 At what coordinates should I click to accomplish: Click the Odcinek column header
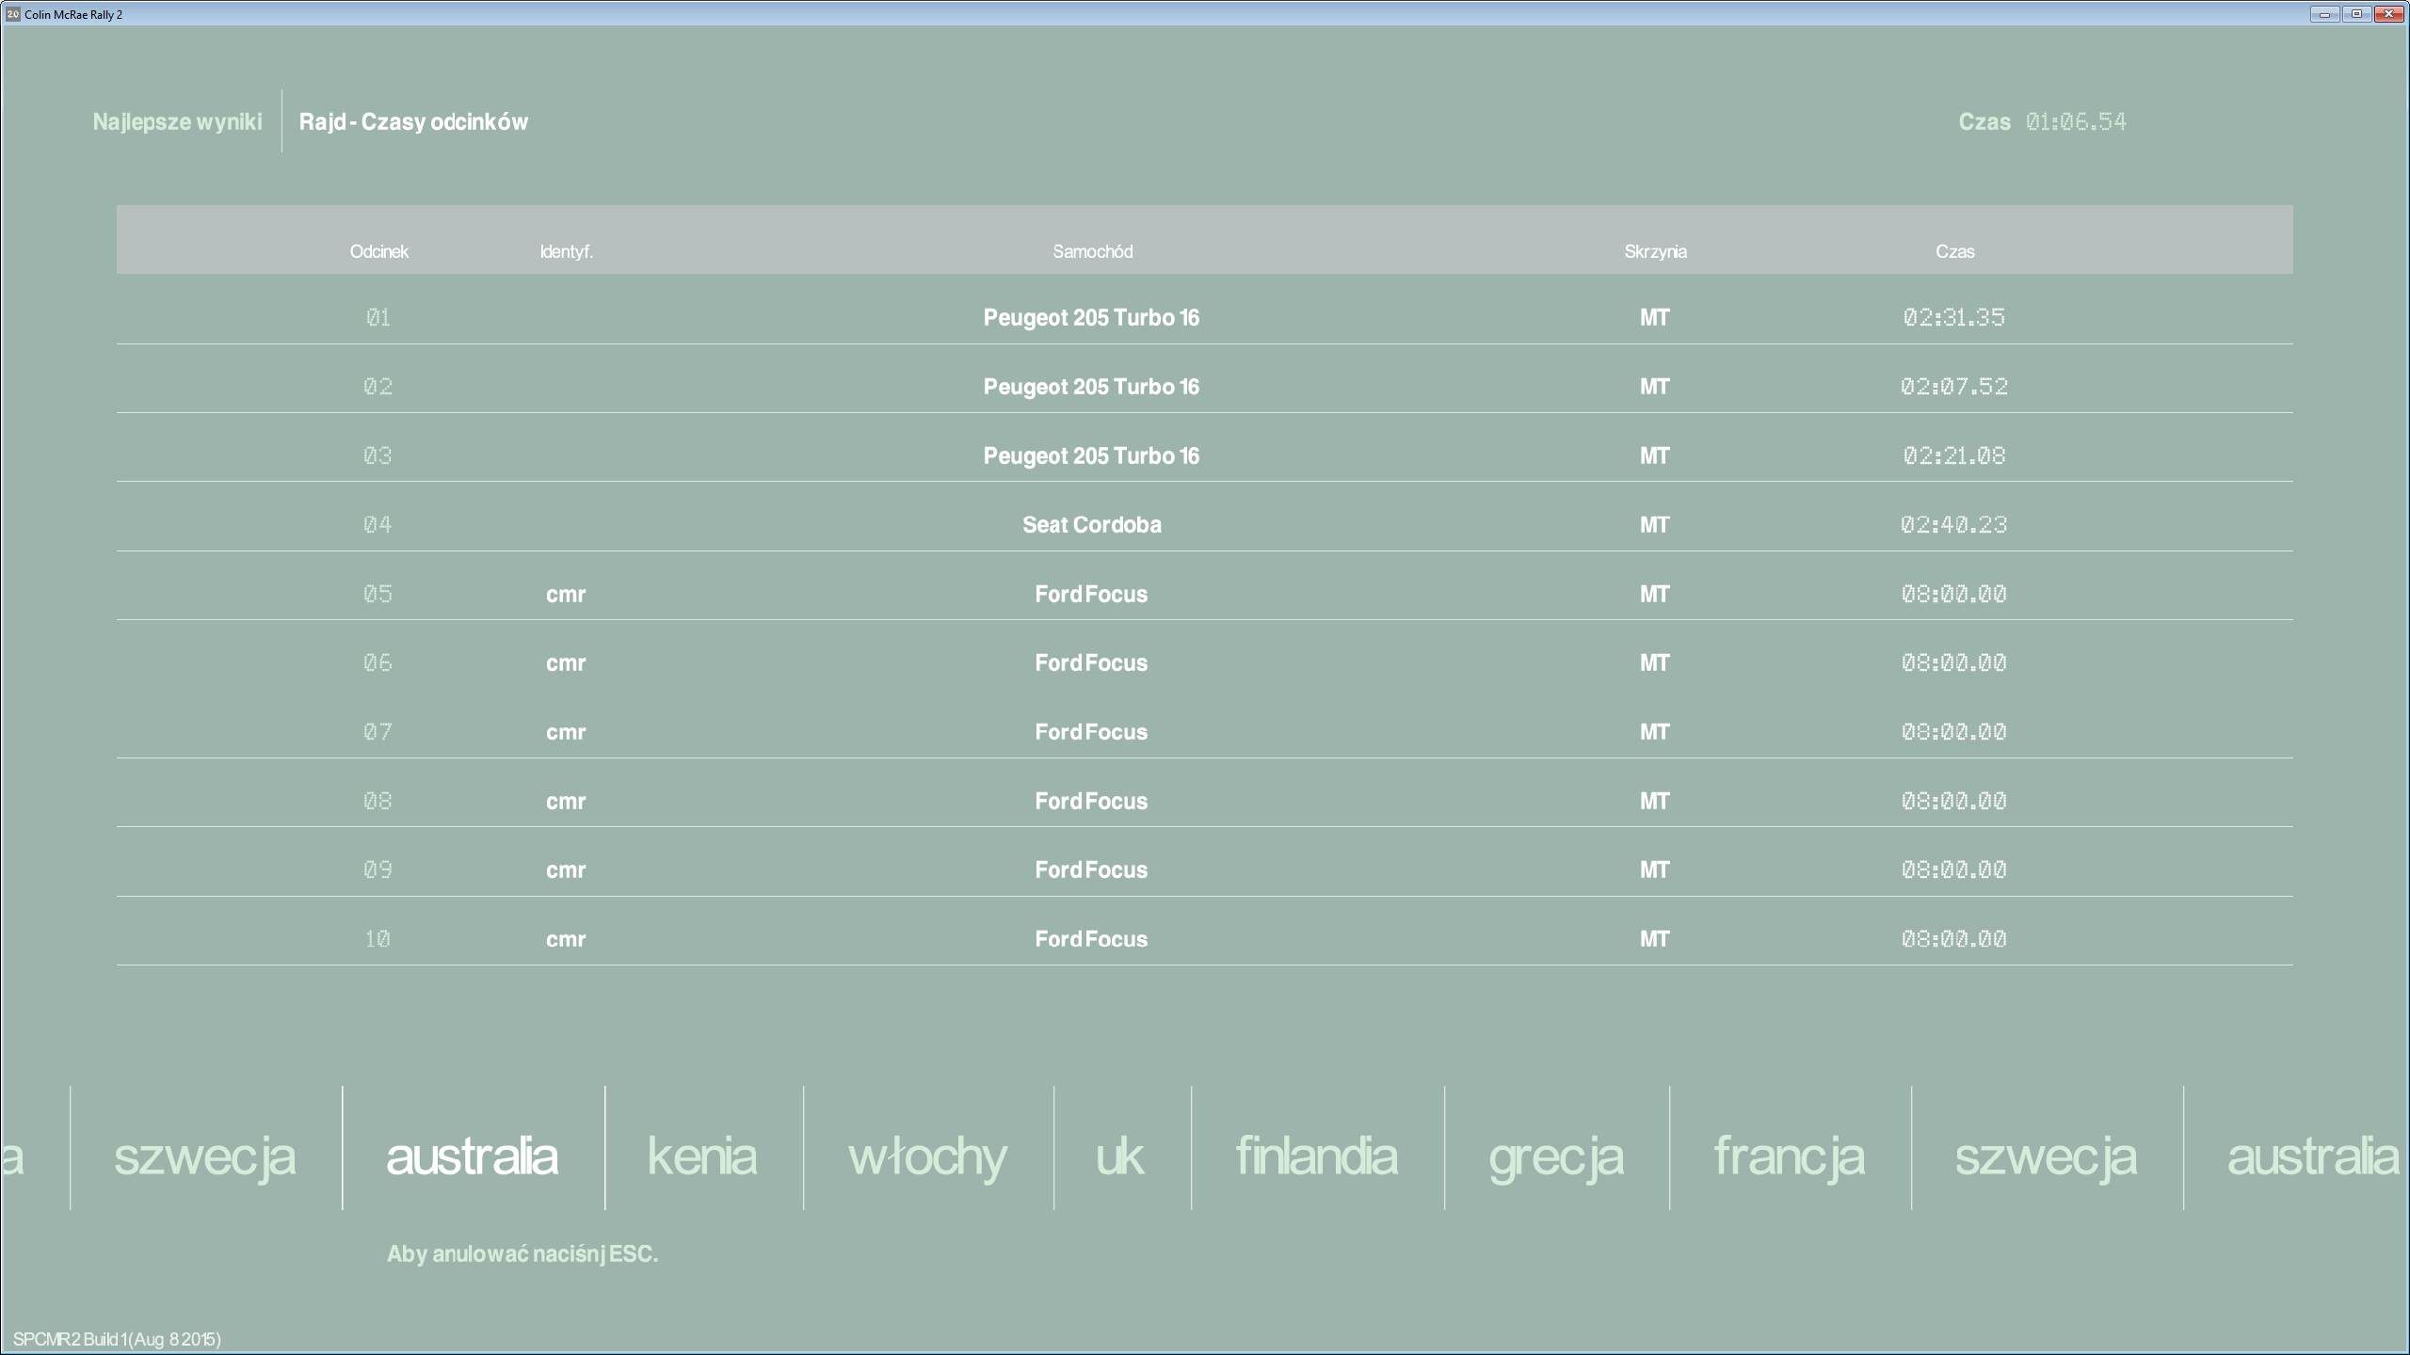[378, 251]
